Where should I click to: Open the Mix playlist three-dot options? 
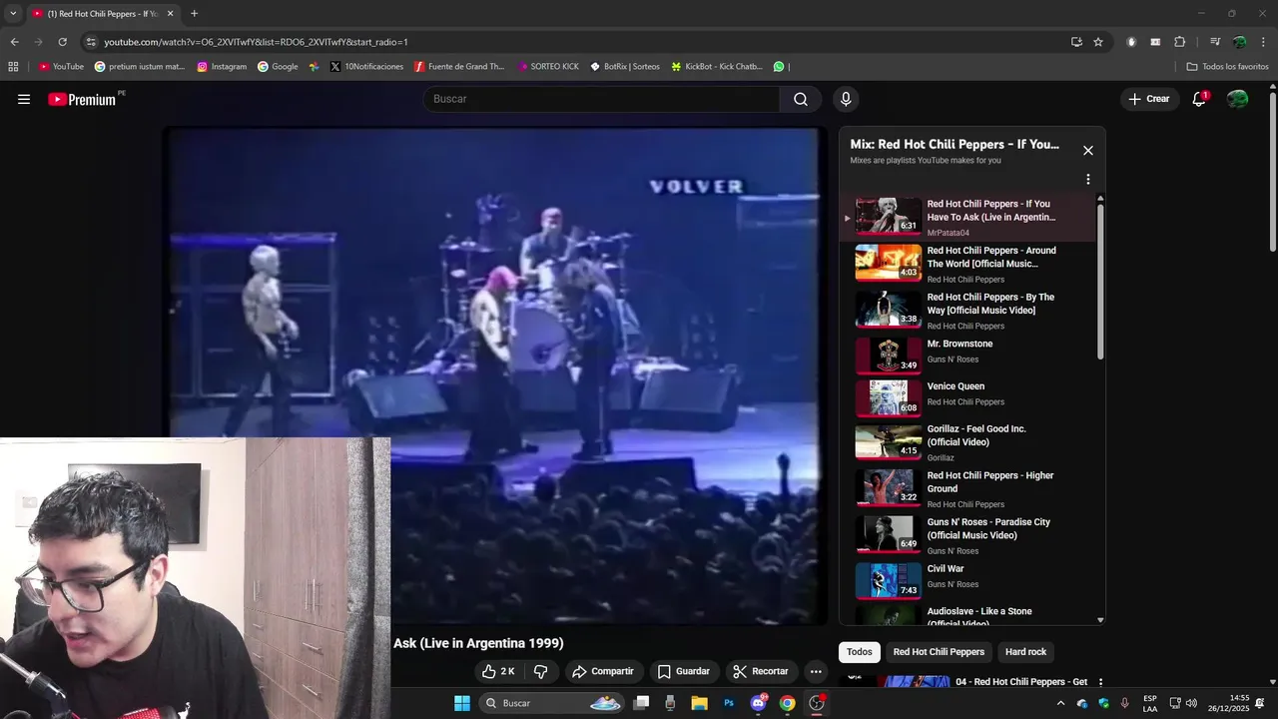click(1088, 180)
